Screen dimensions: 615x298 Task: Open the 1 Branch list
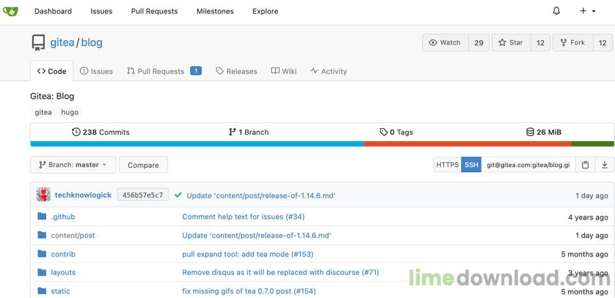click(x=248, y=132)
